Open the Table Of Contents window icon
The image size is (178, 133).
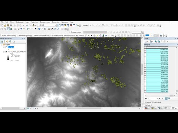point(62,25)
